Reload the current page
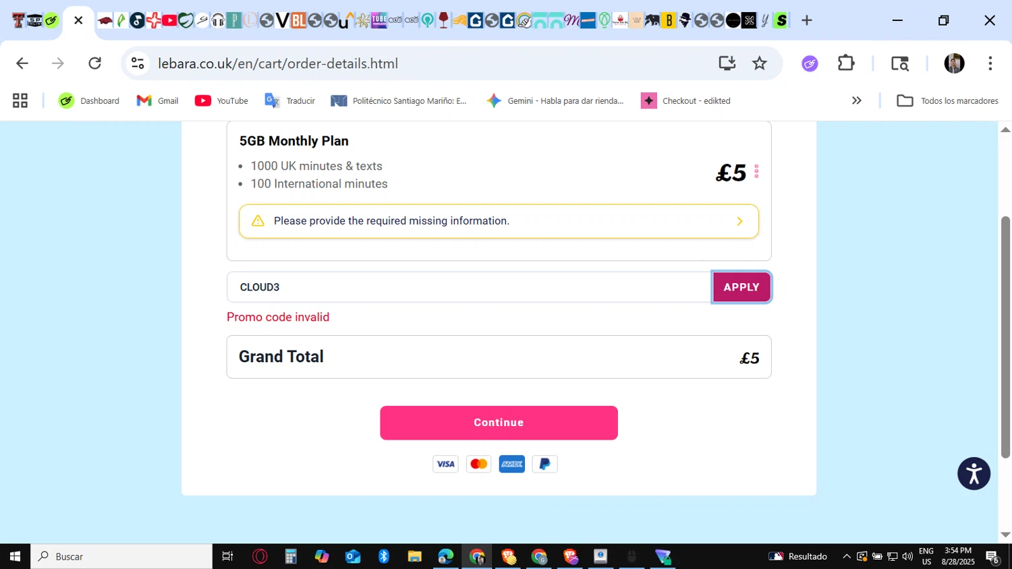Viewport: 1012px width, 569px height. coord(95,63)
